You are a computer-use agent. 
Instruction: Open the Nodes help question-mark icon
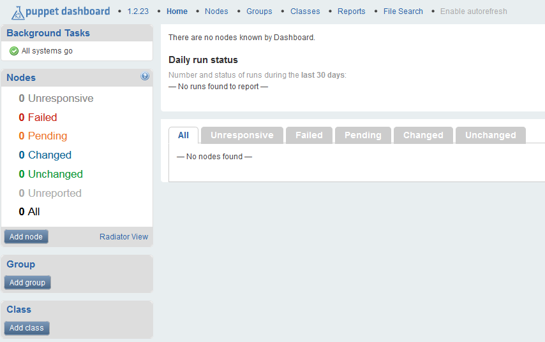click(x=145, y=76)
